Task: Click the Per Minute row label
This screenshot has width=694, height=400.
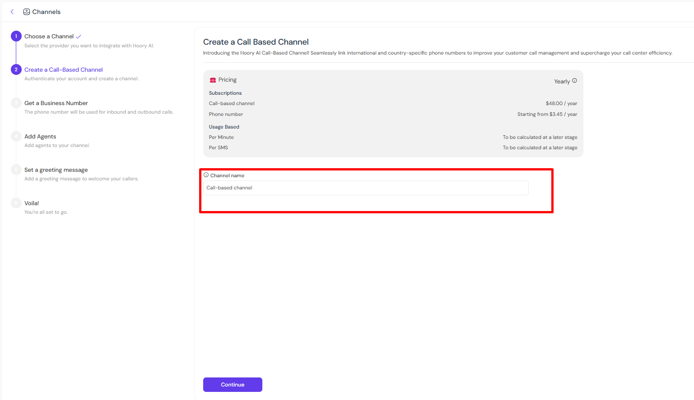Action: pyautogui.click(x=221, y=137)
